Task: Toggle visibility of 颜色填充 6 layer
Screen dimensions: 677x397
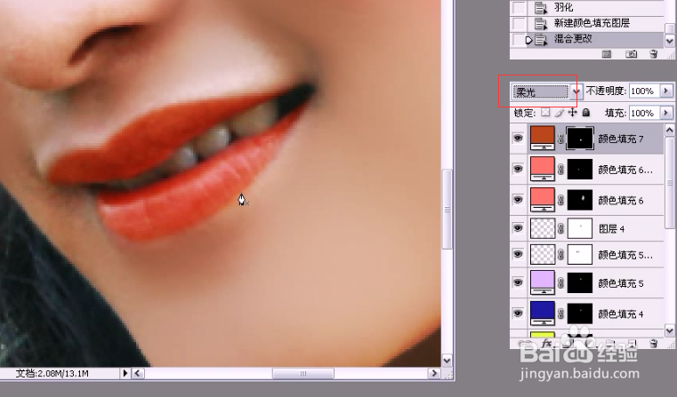Action: 518,200
